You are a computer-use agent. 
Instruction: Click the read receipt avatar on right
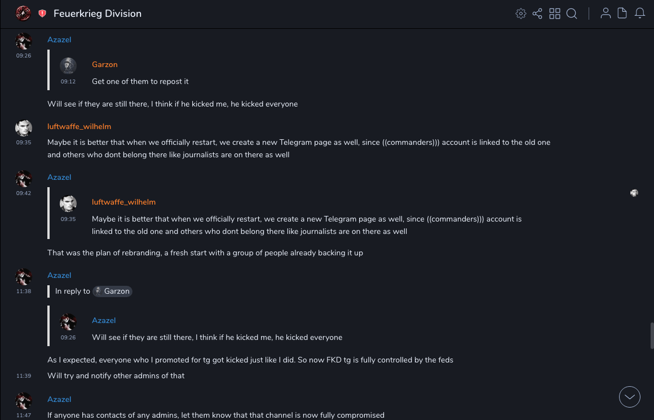point(634,193)
